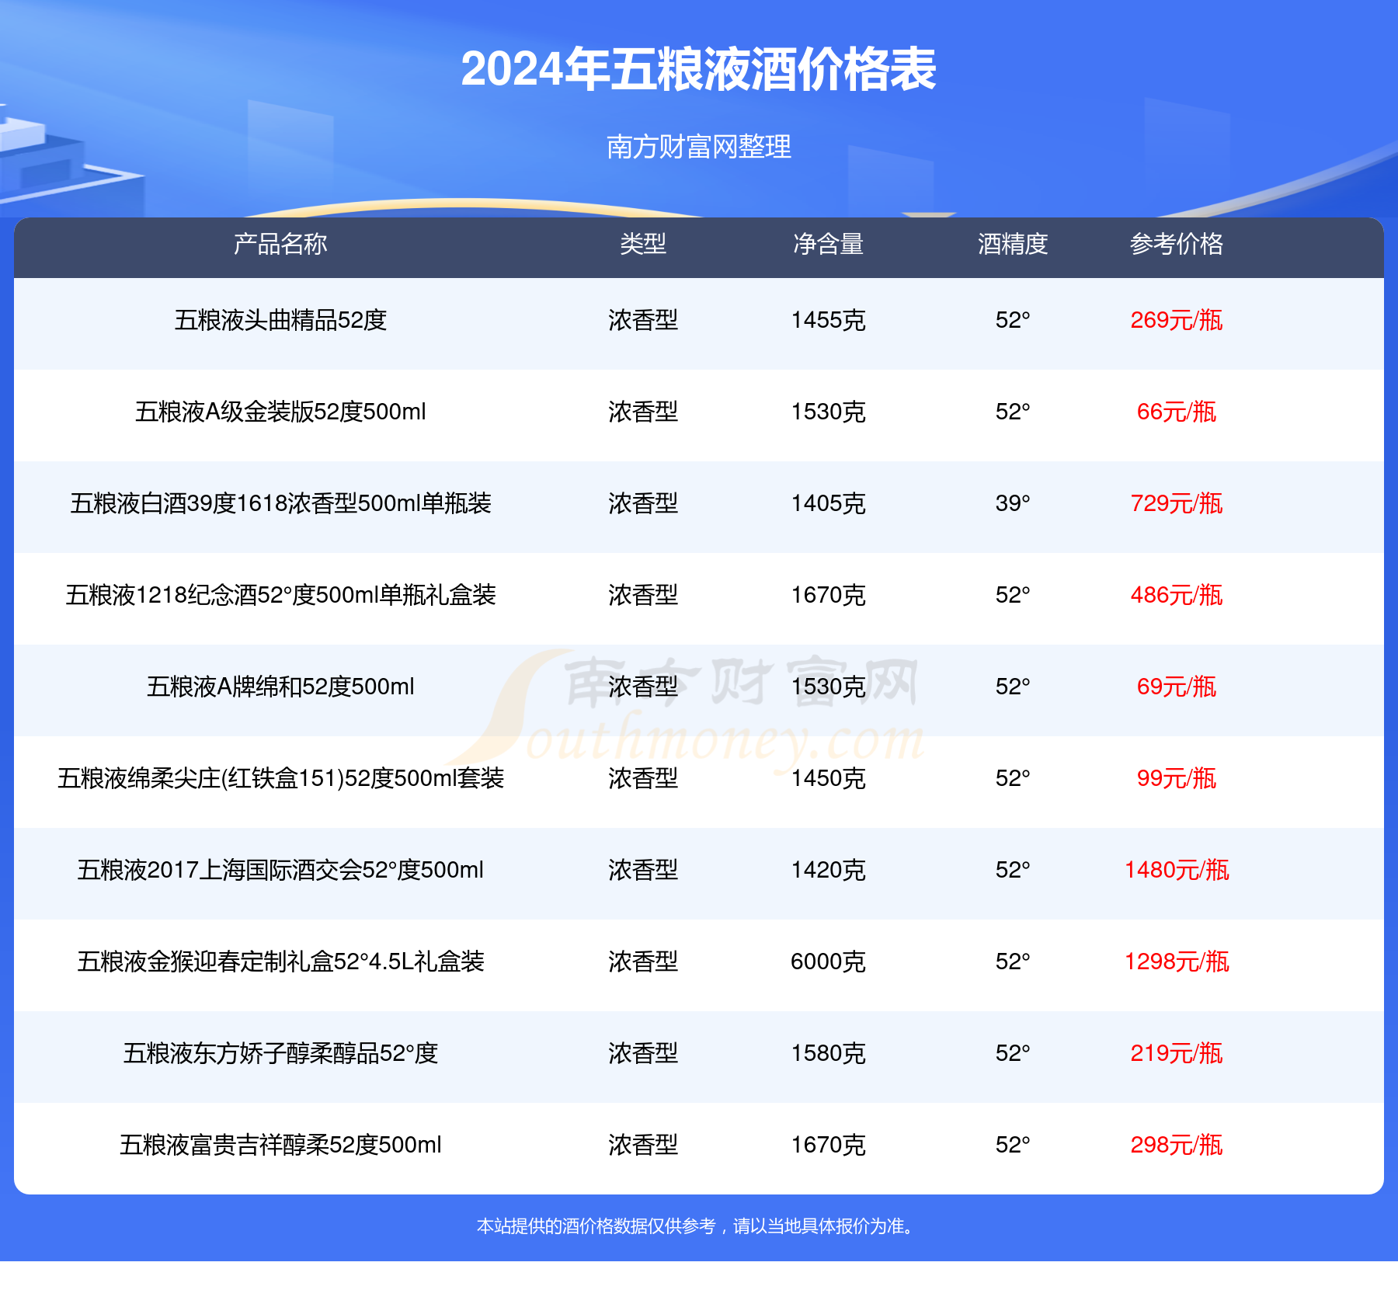The width and height of the screenshot is (1398, 1297).
Task: Click price 219元/瓶
Action: (x=1177, y=1053)
